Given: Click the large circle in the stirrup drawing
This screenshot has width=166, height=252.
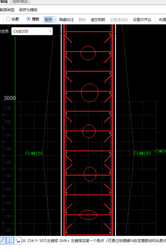Looking at the screenshot, I should coord(90,93).
